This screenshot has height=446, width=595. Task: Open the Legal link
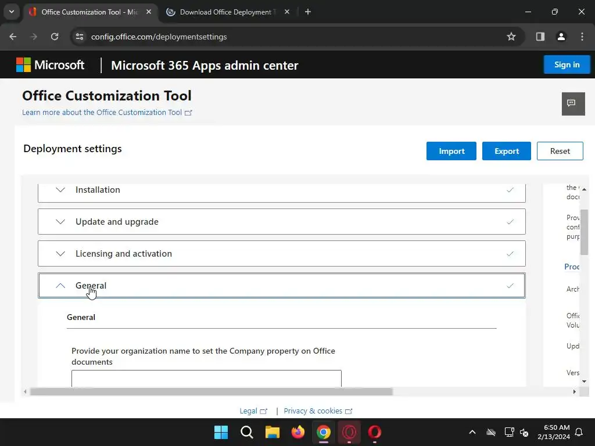click(x=253, y=411)
